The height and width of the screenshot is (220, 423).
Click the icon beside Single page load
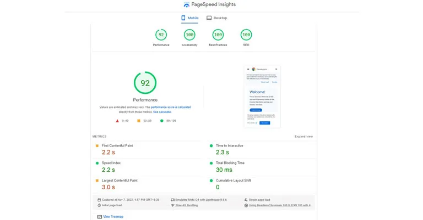click(x=246, y=200)
